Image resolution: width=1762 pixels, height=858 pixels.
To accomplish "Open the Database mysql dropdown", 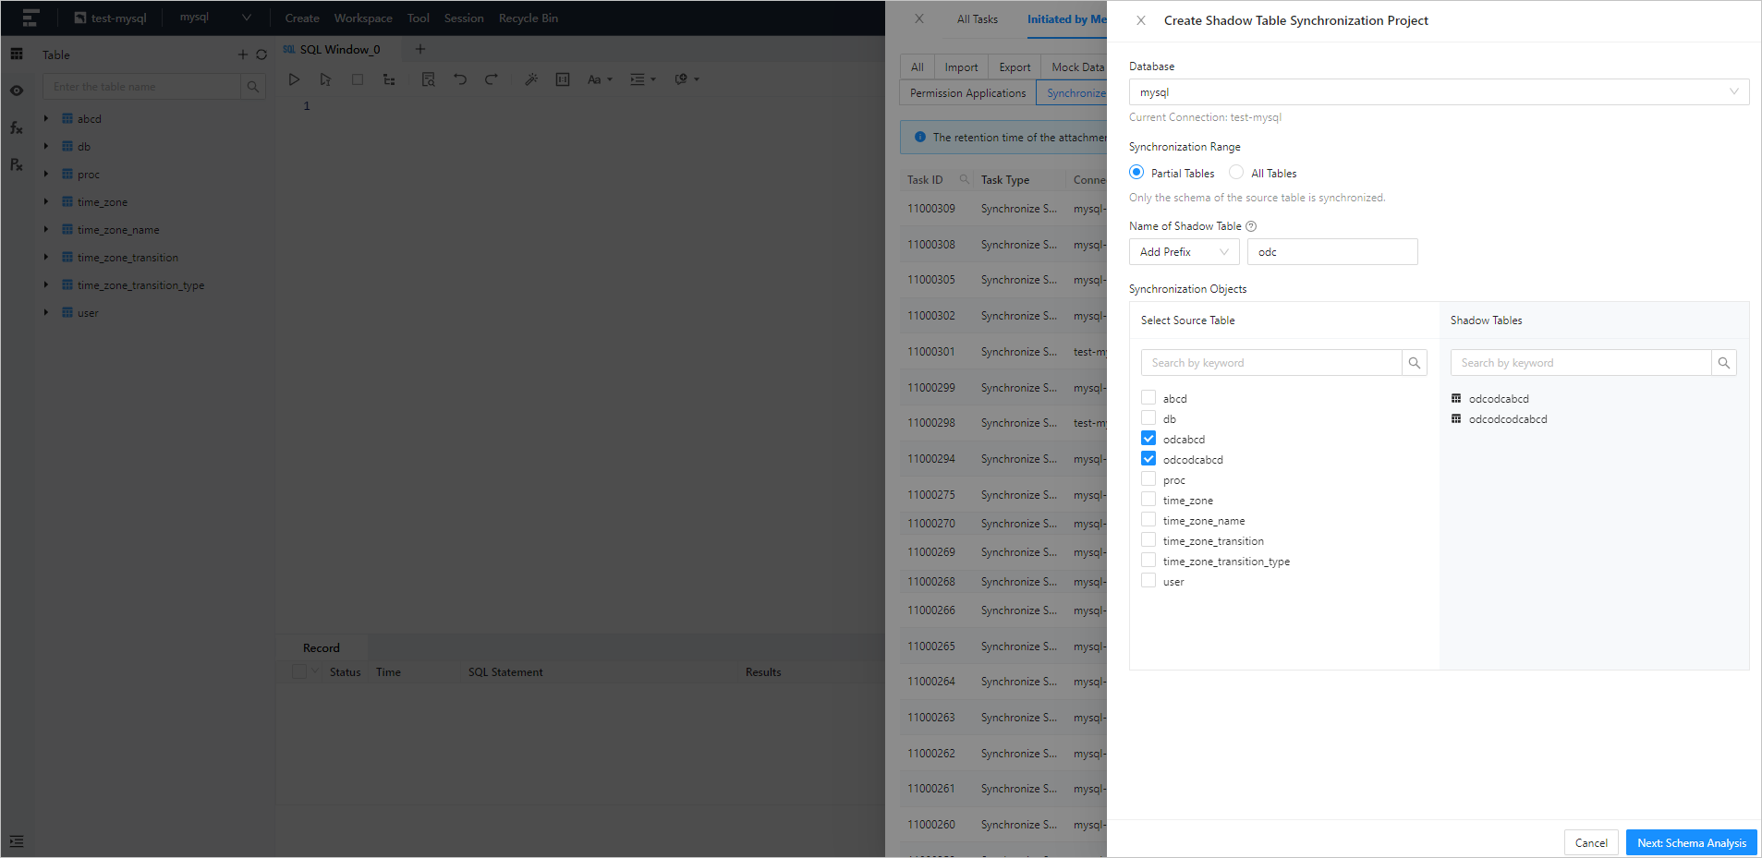I will [x=1438, y=92].
